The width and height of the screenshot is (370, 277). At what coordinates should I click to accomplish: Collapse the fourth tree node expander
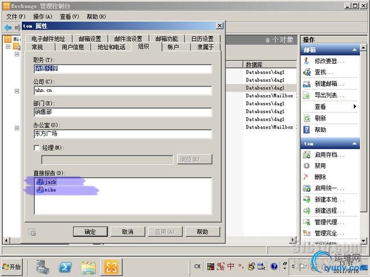pos(17,128)
